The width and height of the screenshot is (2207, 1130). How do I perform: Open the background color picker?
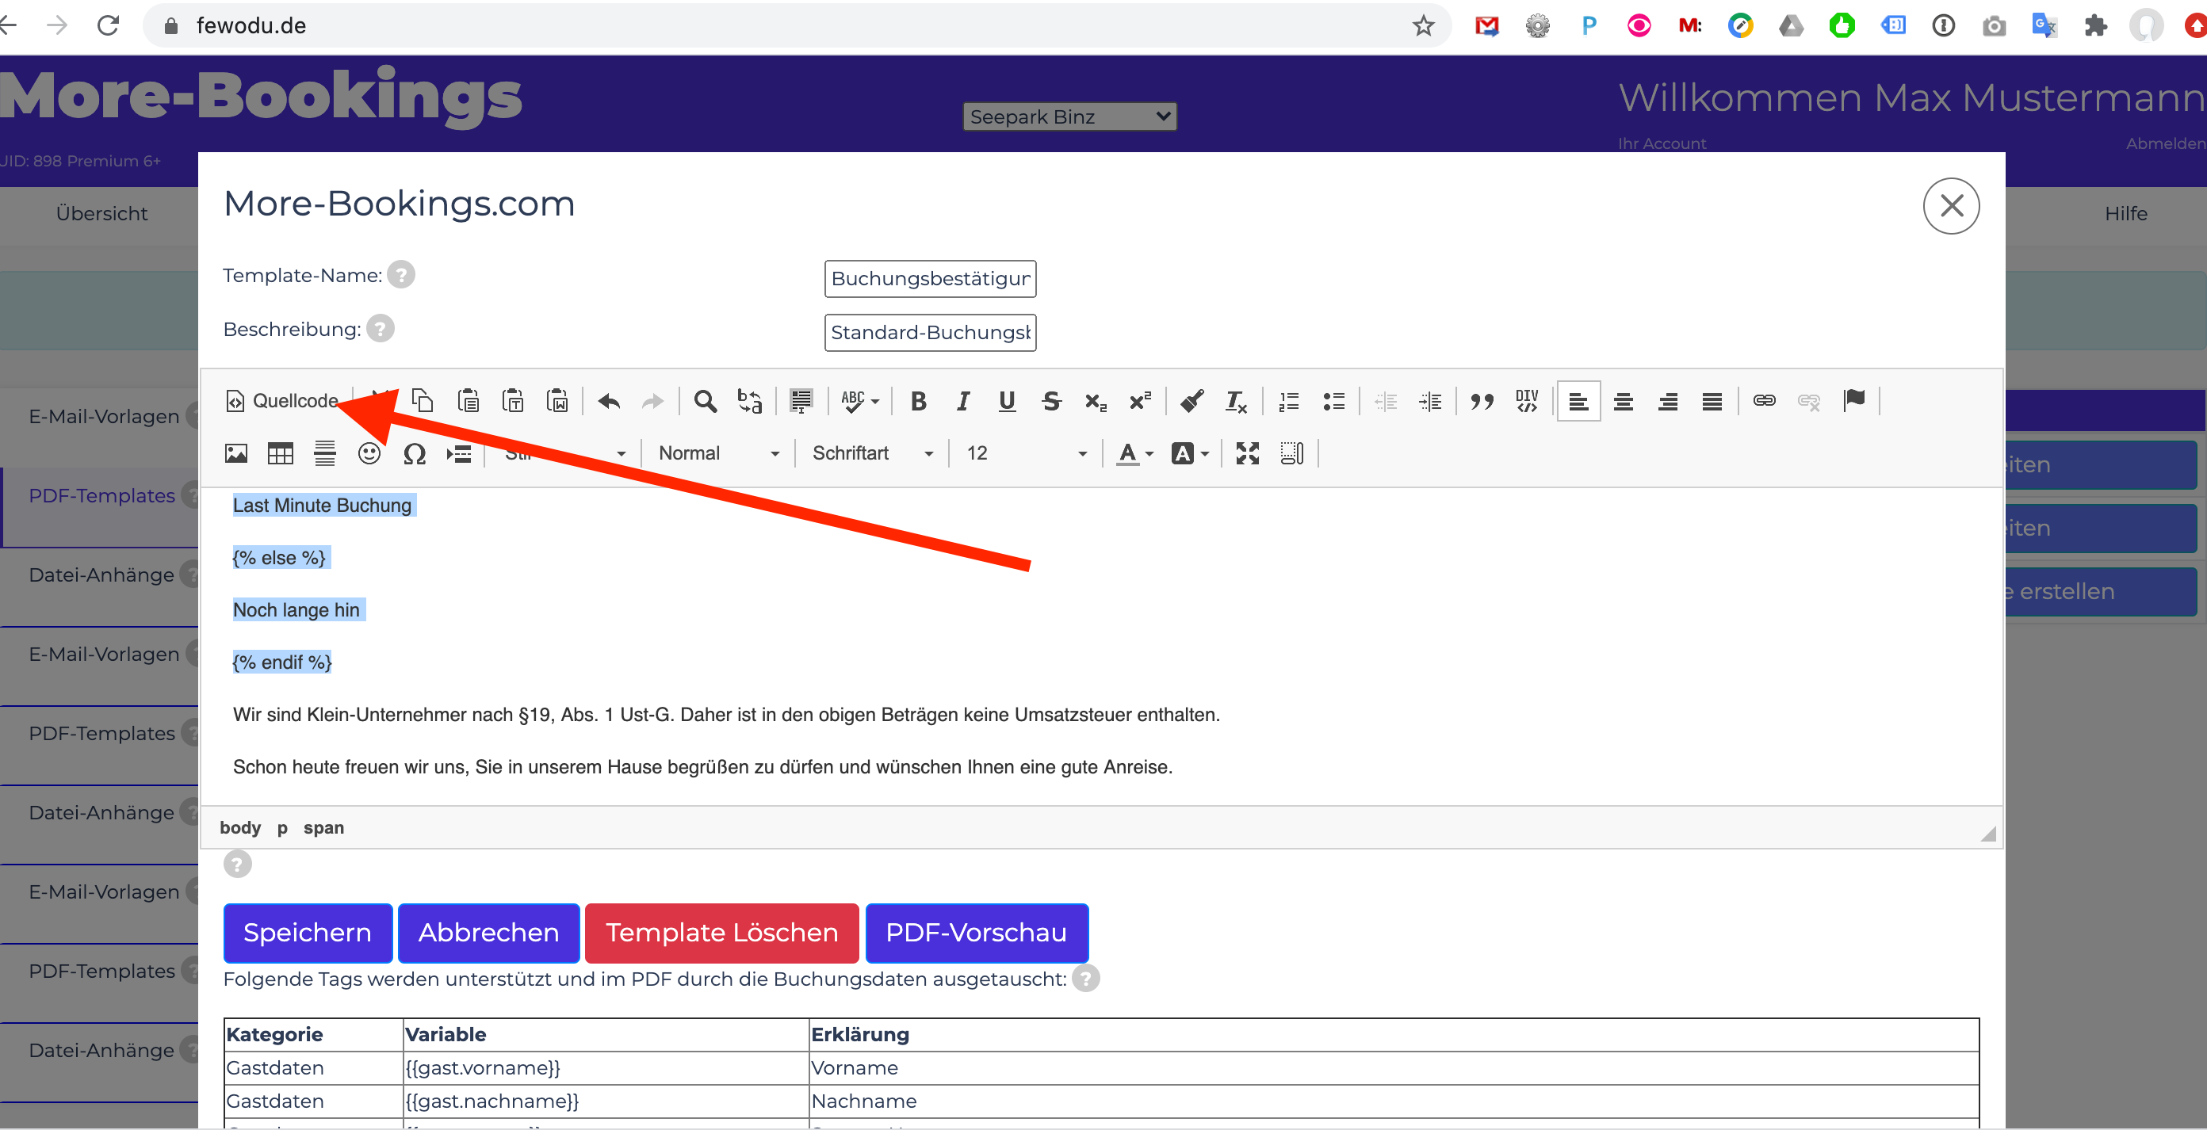point(1190,452)
